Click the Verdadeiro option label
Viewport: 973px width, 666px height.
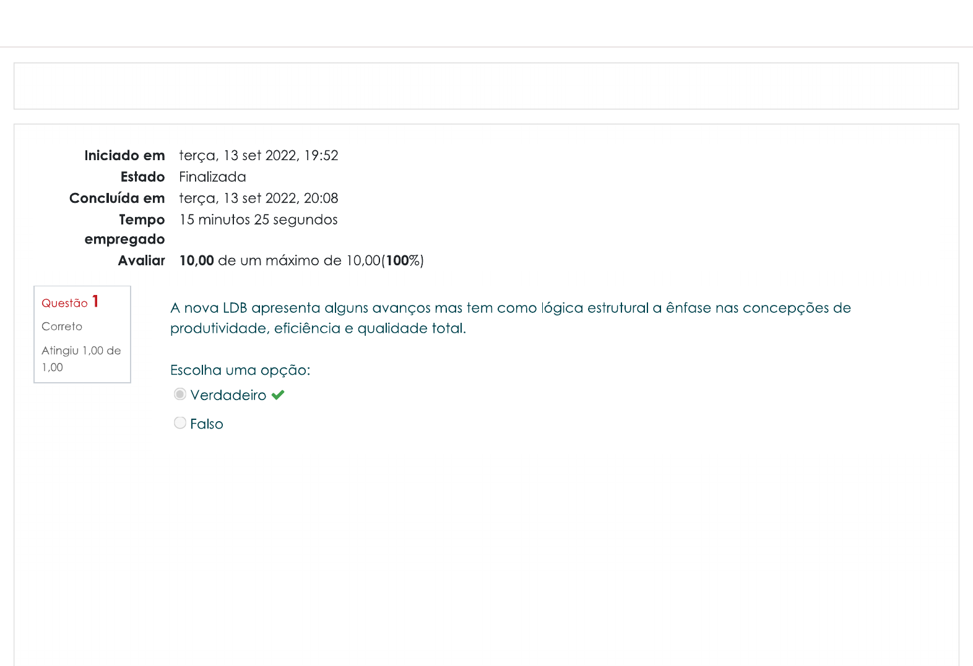click(228, 395)
